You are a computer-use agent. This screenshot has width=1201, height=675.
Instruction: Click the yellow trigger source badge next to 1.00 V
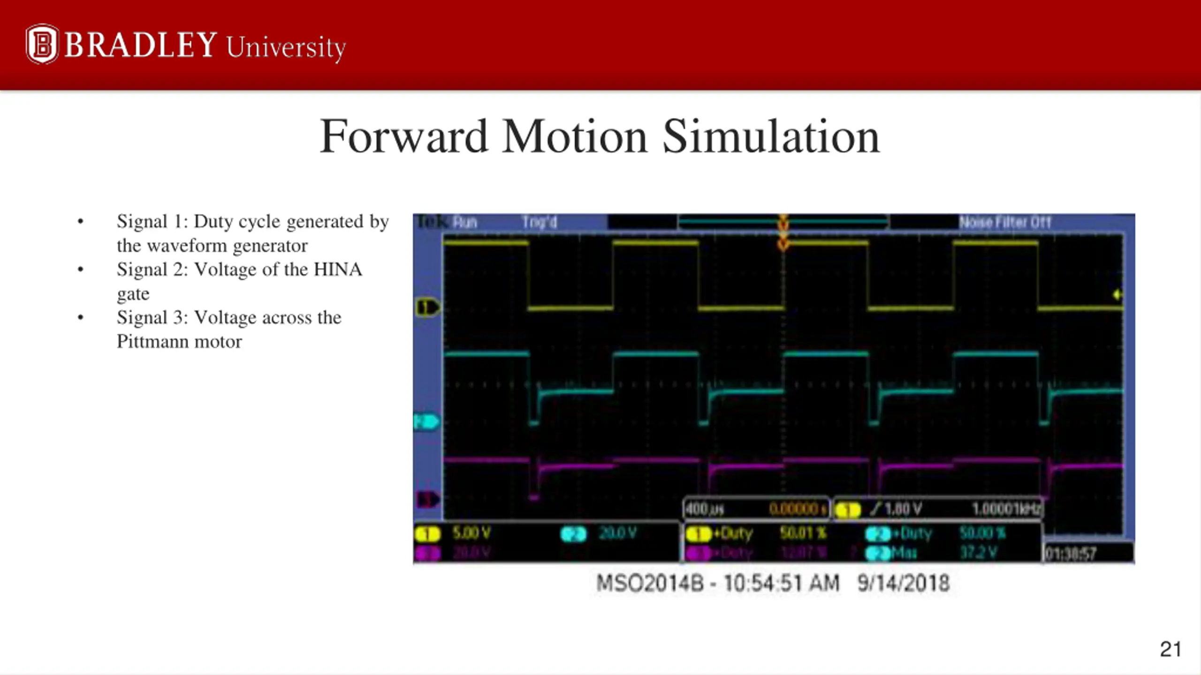[x=847, y=510]
